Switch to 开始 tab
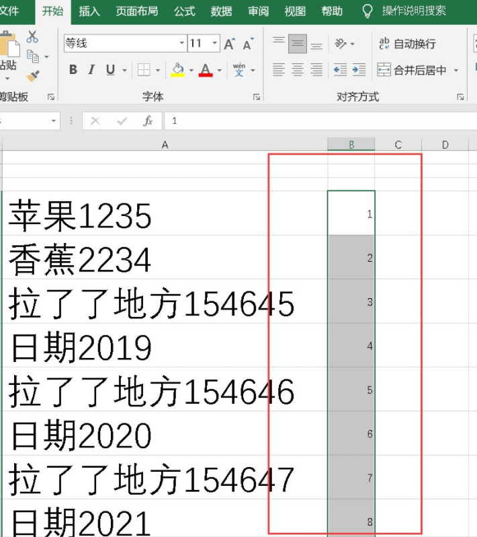This screenshot has height=537, width=477. click(x=53, y=11)
